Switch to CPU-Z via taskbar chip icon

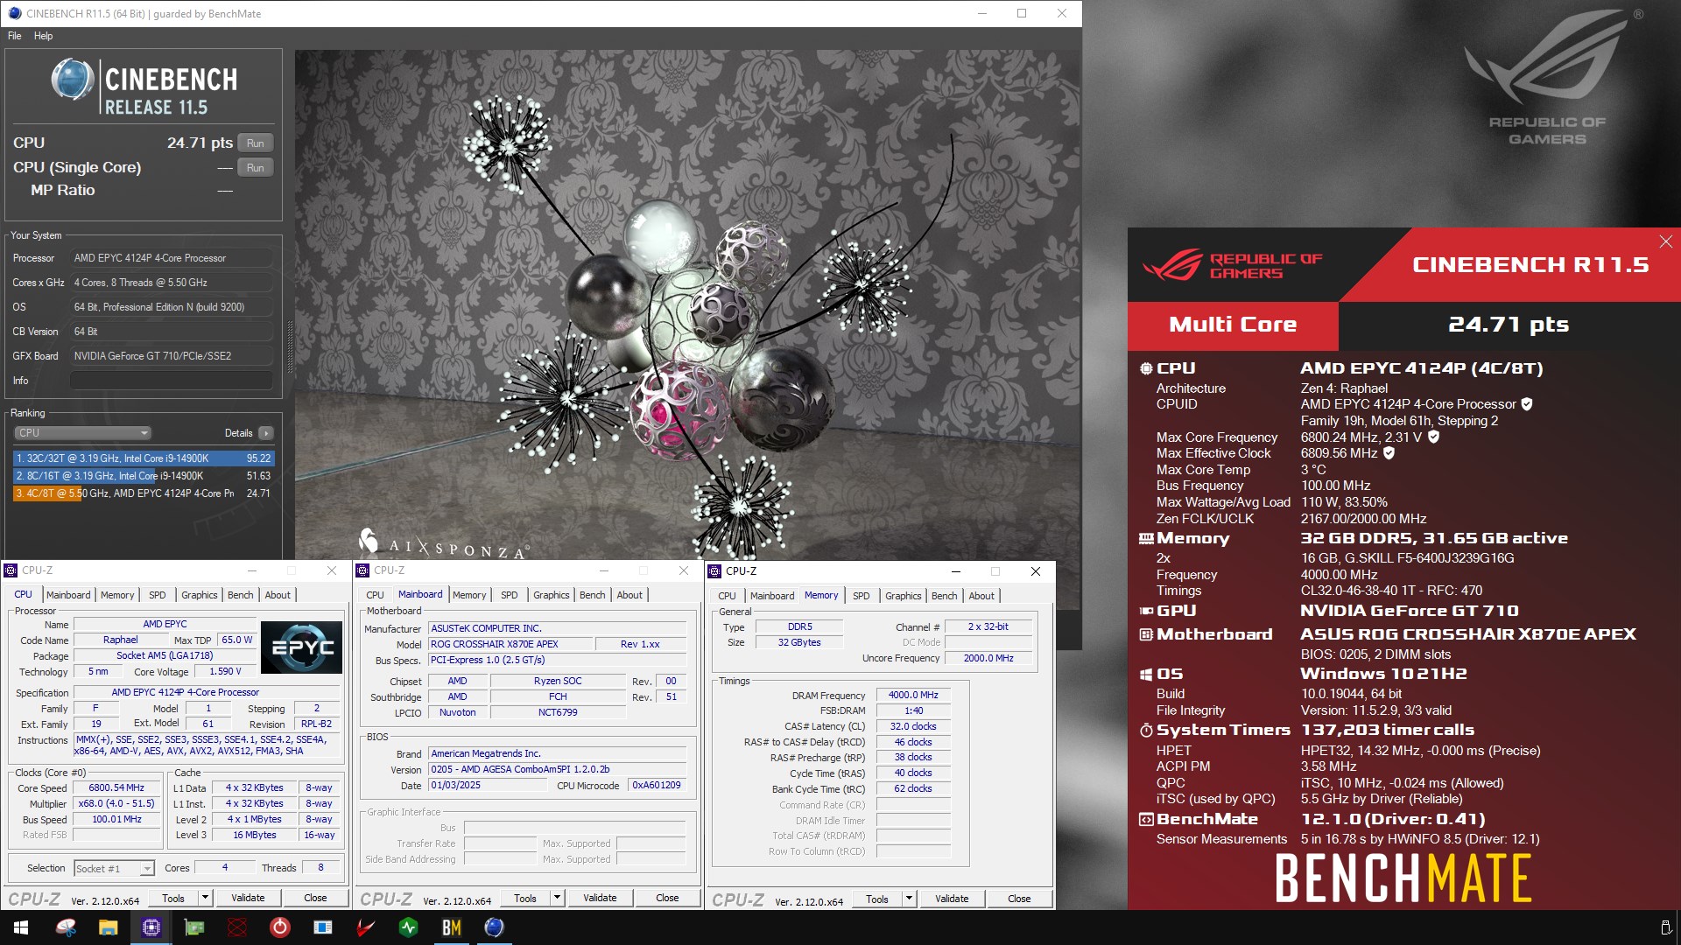(151, 927)
